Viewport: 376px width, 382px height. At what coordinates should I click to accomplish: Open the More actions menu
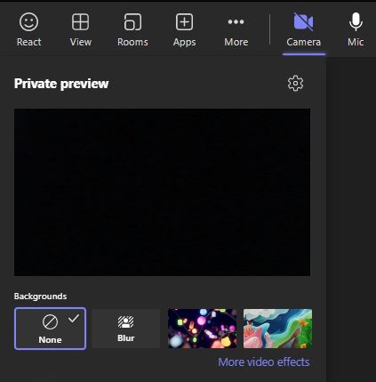(x=236, y=29)
